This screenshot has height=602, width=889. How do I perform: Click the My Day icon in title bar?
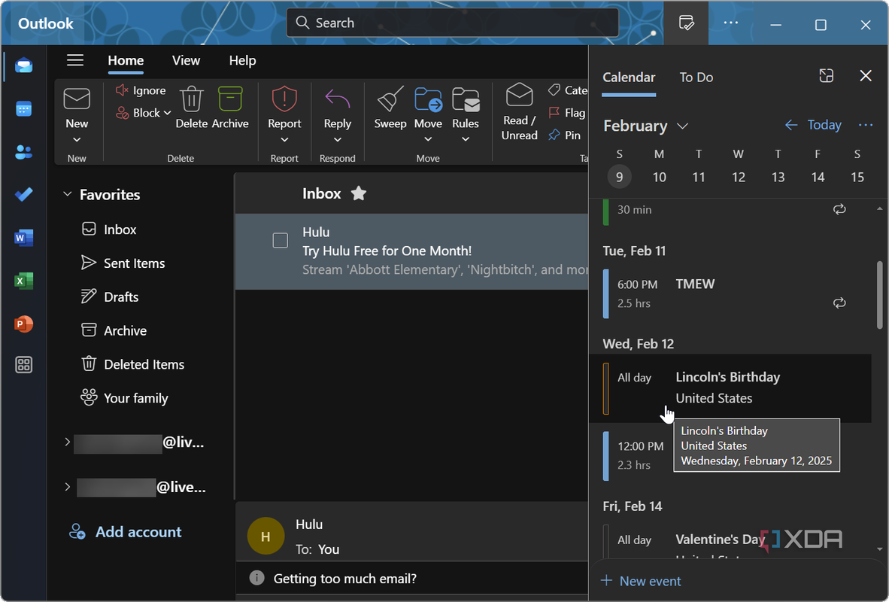pyautogui.click(x=686, y=23)
